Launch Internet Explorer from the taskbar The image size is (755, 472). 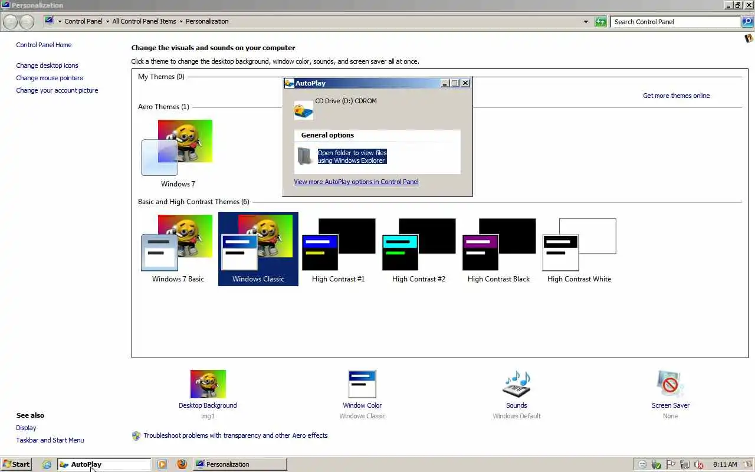pyautogui.click(x=47, y=464)
